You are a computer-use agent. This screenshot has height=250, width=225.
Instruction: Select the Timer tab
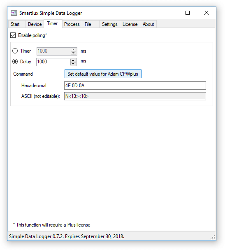(x=52, y=23)
